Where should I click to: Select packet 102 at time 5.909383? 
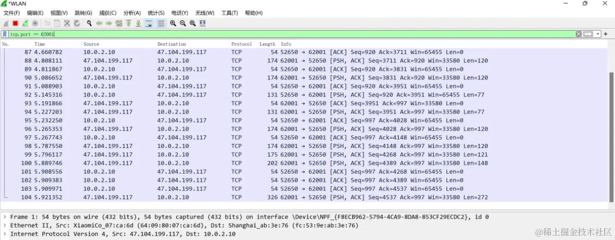304,180
